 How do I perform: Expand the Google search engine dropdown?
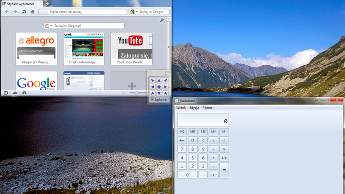tap(137, 12)
